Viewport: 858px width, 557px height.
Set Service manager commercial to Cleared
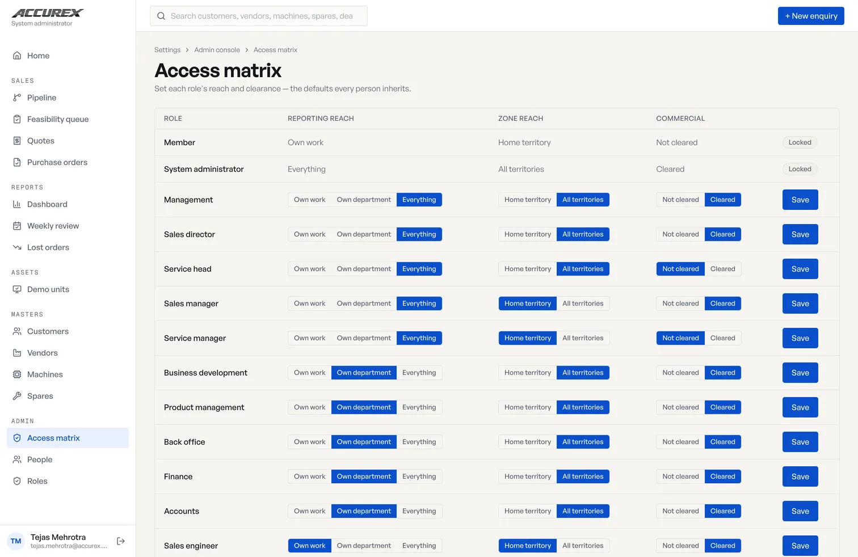tap(722, 338)
